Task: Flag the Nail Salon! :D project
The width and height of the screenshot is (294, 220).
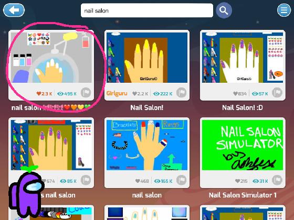Action: coord(277,93)
